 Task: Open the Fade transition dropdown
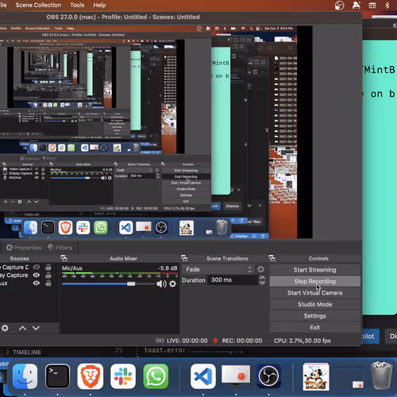pos(218,269)
